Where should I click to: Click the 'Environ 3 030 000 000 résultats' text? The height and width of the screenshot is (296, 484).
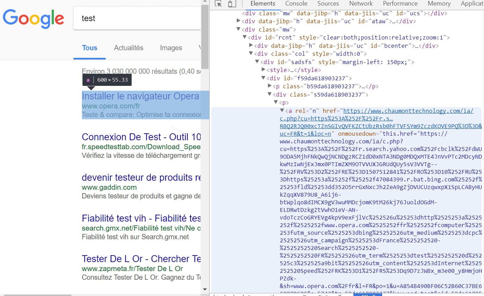[x=141, y=71]
